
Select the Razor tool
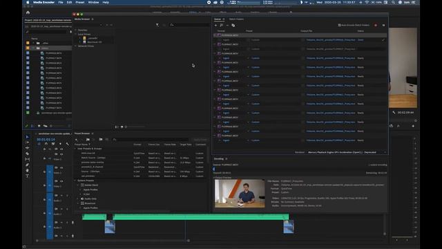pos(27,154)
